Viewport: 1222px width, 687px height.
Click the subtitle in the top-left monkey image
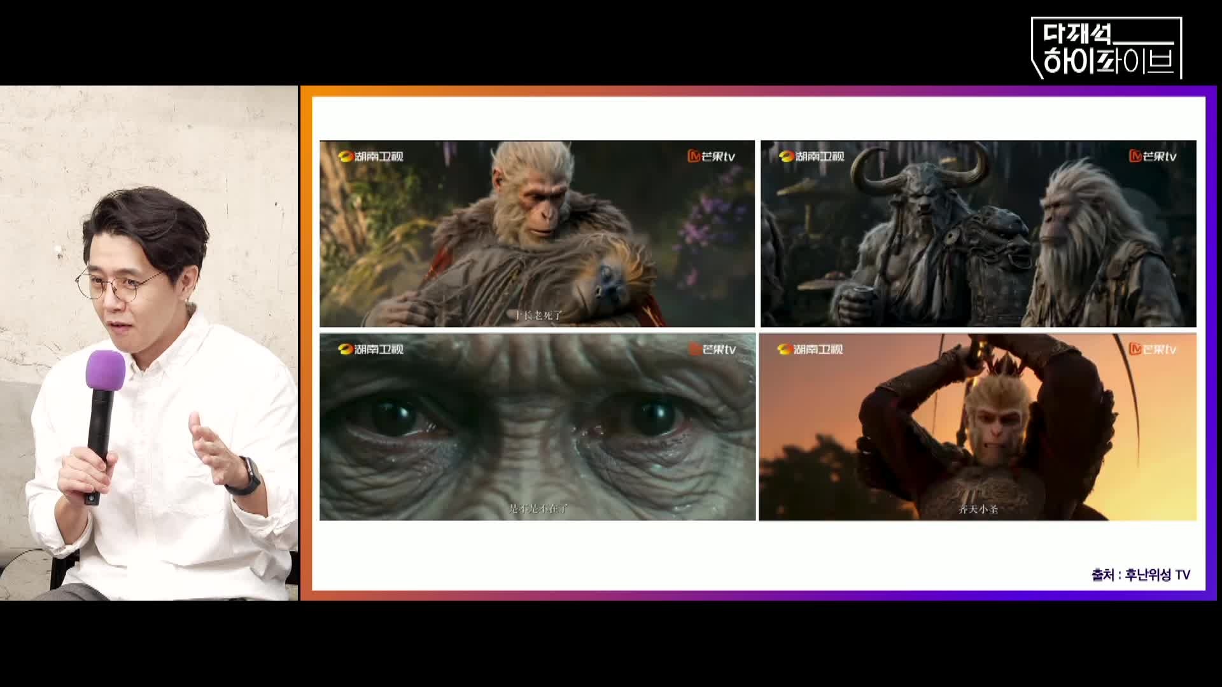pyautogui.click(x=538, y=315)
